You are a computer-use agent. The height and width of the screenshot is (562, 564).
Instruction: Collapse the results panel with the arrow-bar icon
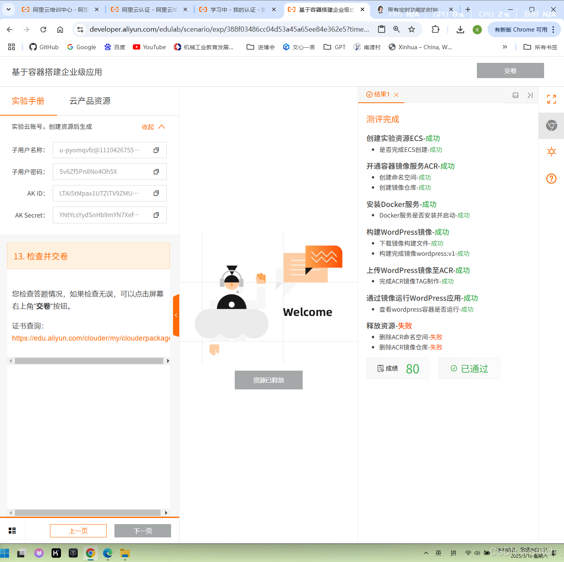coord(530,95)
